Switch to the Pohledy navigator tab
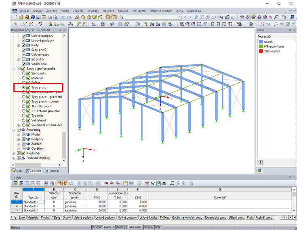307x230 pixels. coord(52,171)
